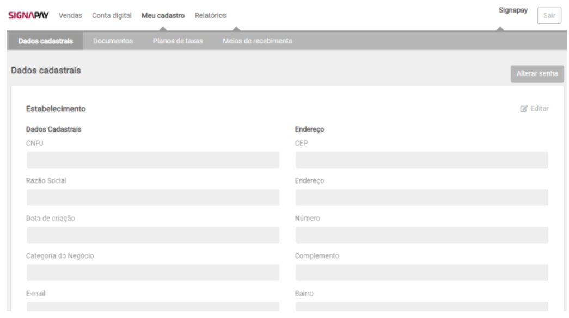Click the Alterar senha button

tap(537, 73)
